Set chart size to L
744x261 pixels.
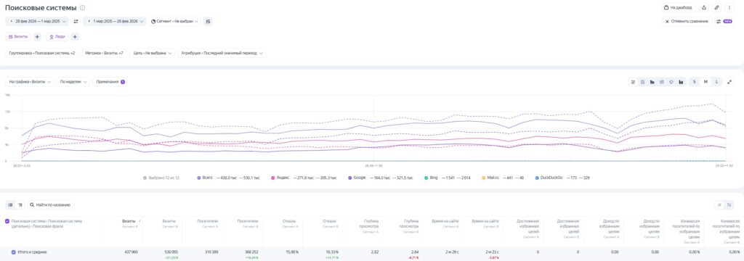(x=716, y=82)
